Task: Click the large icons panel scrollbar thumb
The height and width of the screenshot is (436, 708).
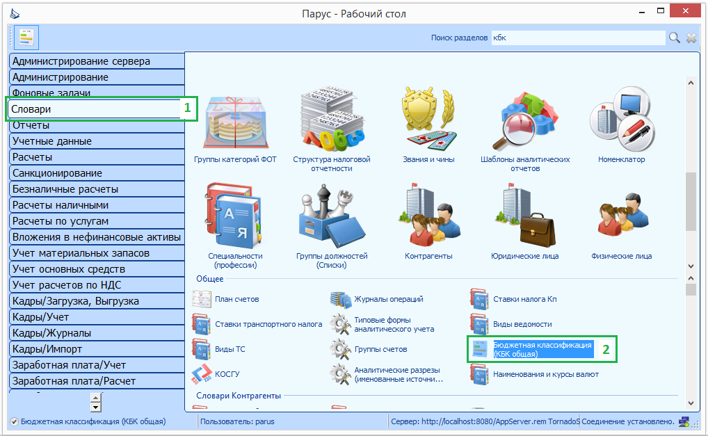Action: pos(691,201)
